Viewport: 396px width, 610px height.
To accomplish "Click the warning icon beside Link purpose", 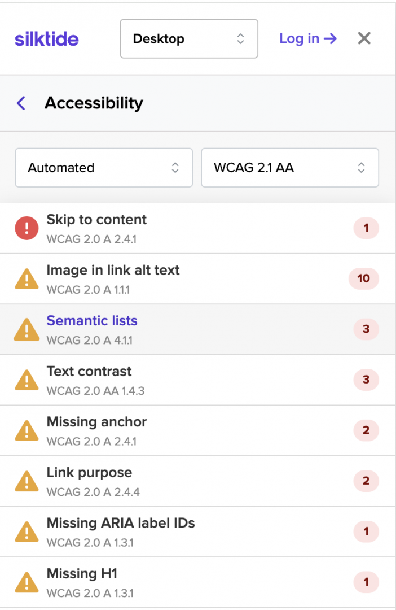I will (x=26, y=481).
